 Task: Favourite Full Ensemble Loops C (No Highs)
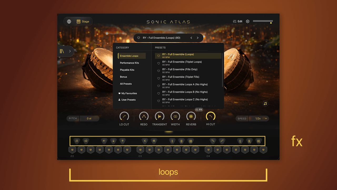pyautogui.click(x=158, y=101)
